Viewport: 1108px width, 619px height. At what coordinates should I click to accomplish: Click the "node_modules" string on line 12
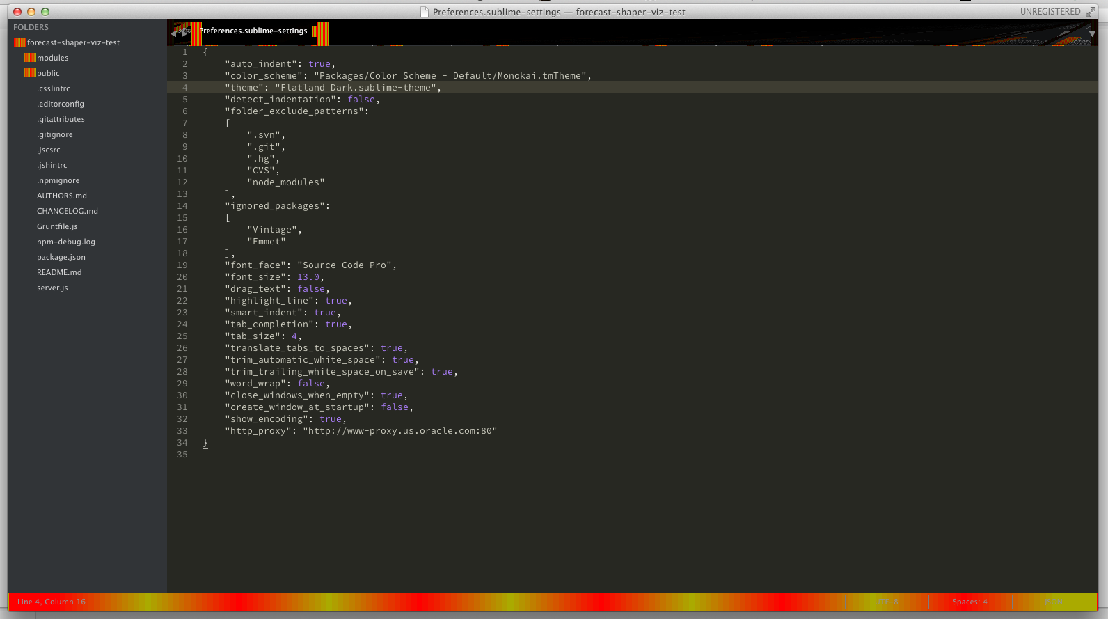click(286, 182)
